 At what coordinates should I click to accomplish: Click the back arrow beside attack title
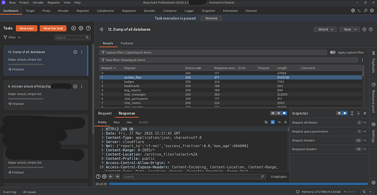click(101, 29)
